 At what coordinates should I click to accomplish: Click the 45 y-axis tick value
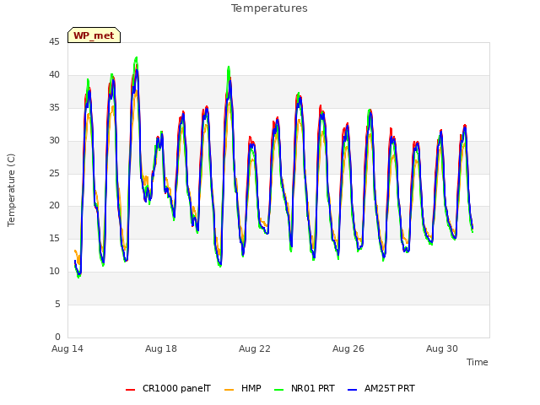point(54,41)
